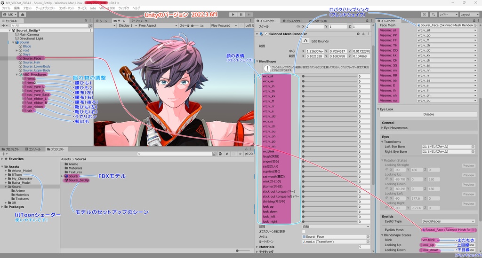Click Preview for Looking Straight
482x258 pixels.
pyautogui.click(x=468, y=166)
